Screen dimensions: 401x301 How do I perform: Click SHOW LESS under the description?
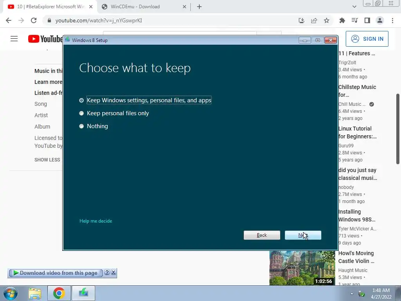click(x=47, y=160)
